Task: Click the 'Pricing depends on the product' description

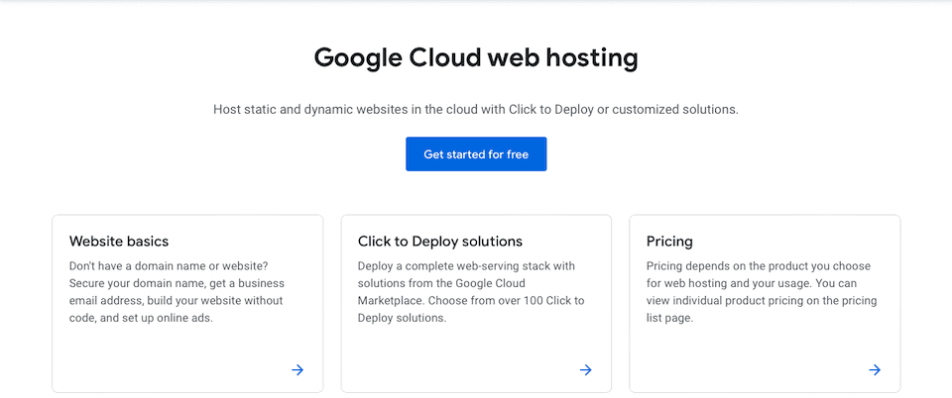Action: point(762,292)
